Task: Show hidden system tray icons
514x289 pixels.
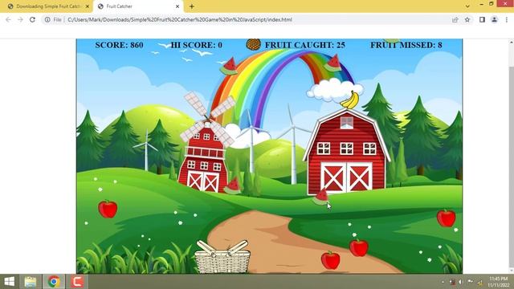Action: [x=443, y=282]
